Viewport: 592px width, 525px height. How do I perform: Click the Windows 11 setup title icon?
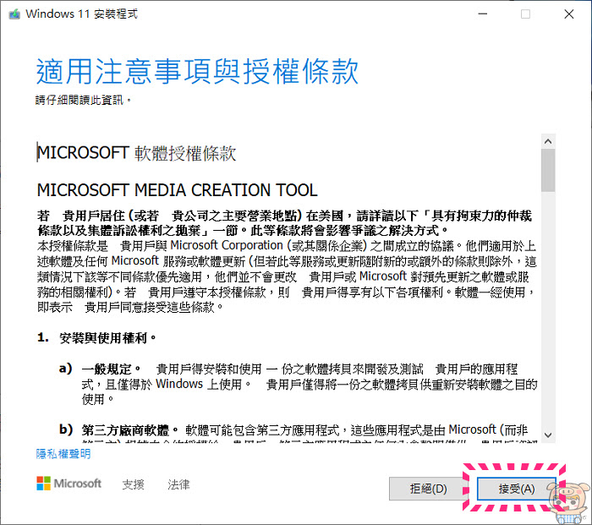[14, 14]
